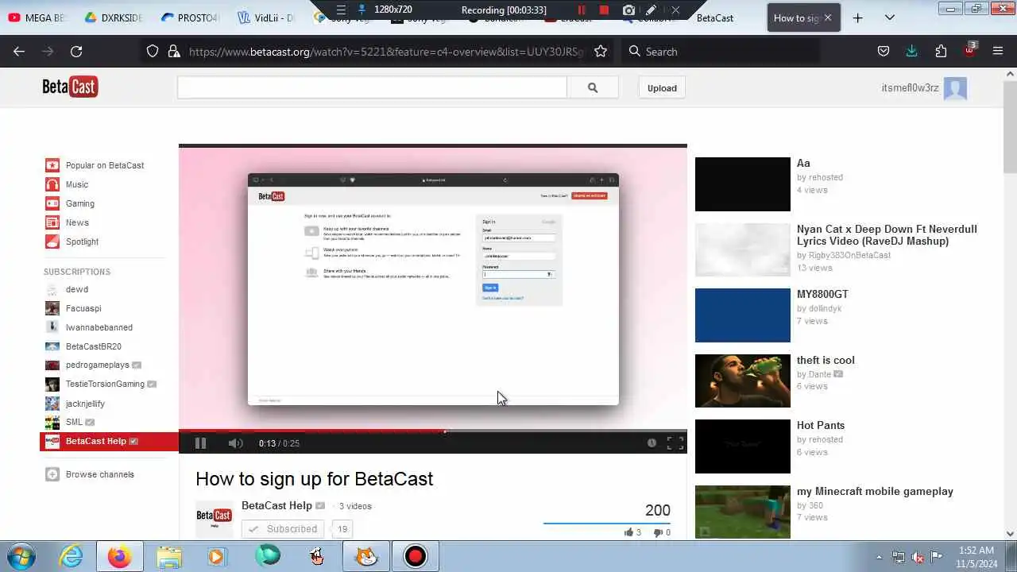The width and height of the screenshot is (1017, 572).
Task: Open the dewd subscription channel
Action: [x=77, y=289]
